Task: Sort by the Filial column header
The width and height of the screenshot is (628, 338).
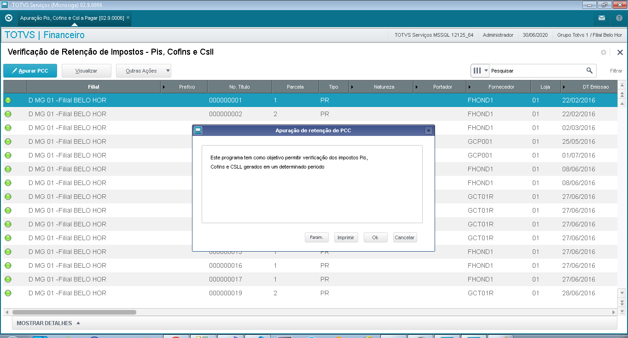Action: coord(93,87)
